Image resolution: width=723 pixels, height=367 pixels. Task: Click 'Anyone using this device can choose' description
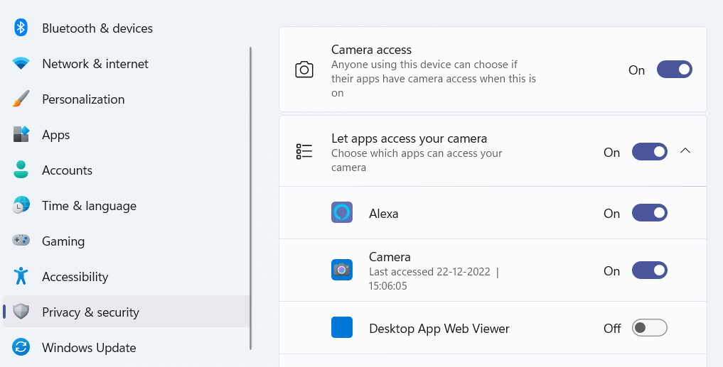click(434, 78)
